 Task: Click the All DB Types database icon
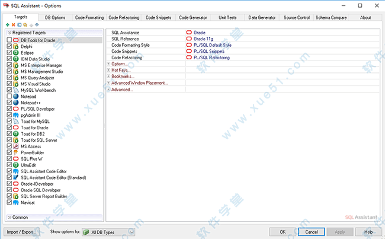click(86, 232)
